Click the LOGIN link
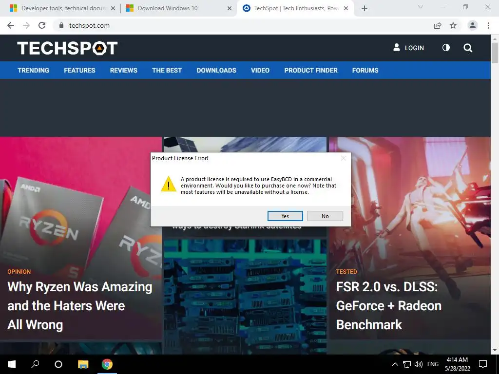Screen dimensions: 499x374 tap(414, 48)
